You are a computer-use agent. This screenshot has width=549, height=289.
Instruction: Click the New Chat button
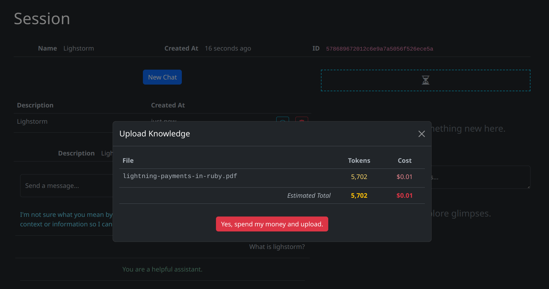(x=162, y=77)
